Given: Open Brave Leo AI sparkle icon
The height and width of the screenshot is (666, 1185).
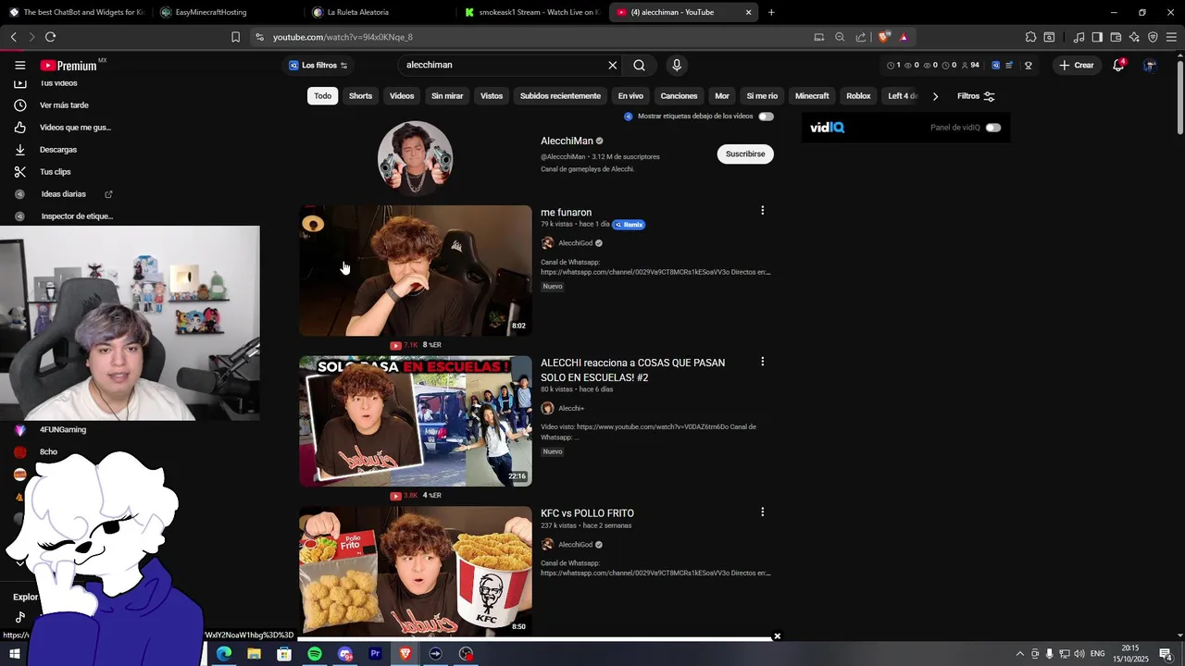Looking at the screenshot, I should pos(1134,37).
